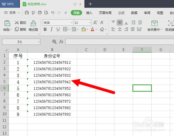Switch to the 插入 tab
The image size is (174, 136).
tap(89, 13)
